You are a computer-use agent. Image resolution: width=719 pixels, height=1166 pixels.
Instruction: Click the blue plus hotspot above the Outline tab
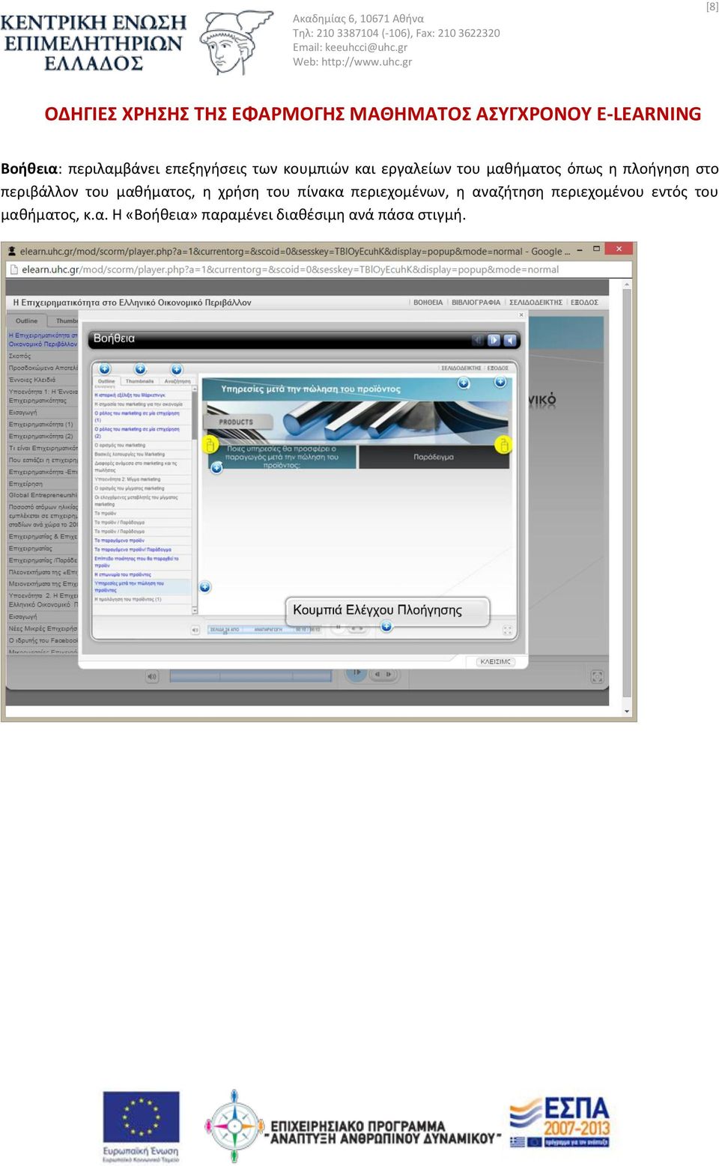tap(105, 369)
